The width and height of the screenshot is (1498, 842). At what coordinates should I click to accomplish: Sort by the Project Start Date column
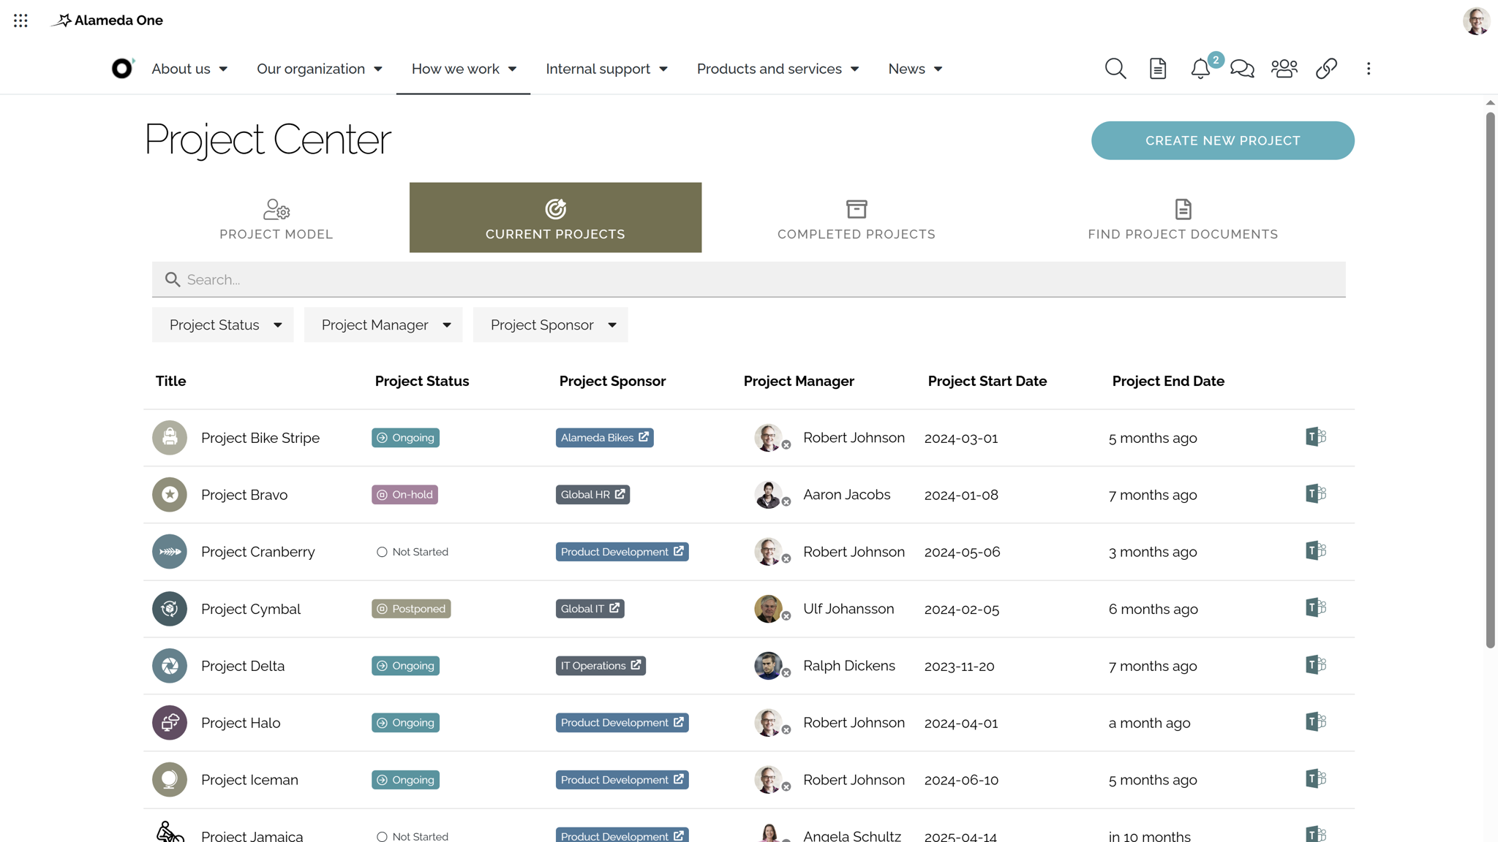tap(987, 381)
